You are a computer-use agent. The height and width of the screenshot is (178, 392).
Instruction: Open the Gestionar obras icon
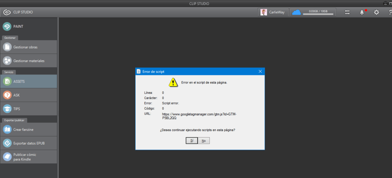7,47
